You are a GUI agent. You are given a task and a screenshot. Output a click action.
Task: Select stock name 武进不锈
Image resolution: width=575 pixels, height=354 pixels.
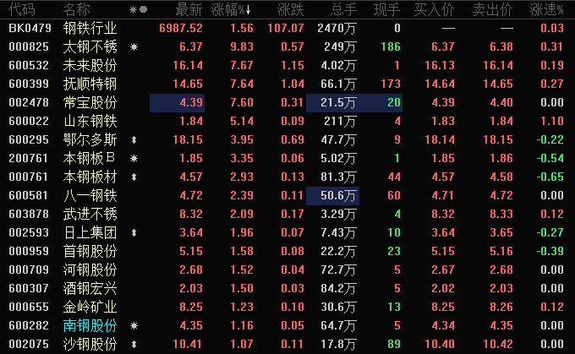pyautogui.click(x=90, y=214)
